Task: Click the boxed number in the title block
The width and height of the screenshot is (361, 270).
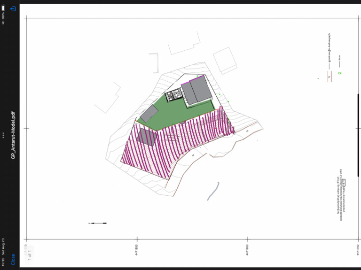Action: 344,183
